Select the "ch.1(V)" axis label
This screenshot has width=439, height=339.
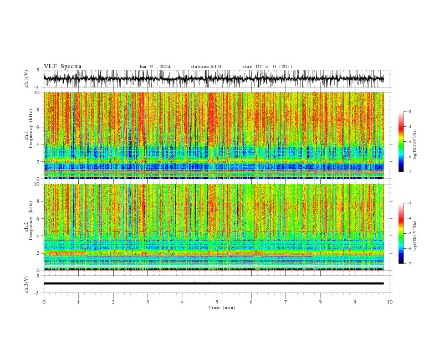click(x=27, y=79)
